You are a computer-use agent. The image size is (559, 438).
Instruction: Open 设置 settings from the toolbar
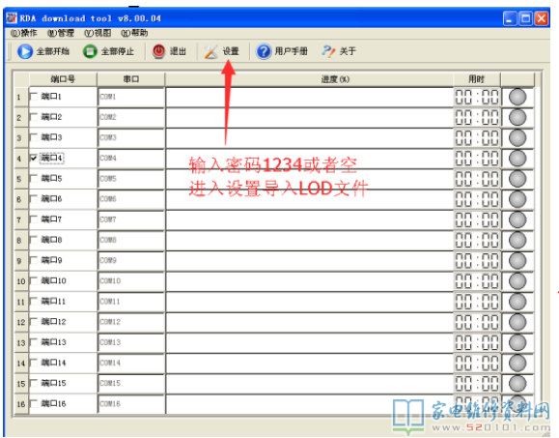(221, 51)
